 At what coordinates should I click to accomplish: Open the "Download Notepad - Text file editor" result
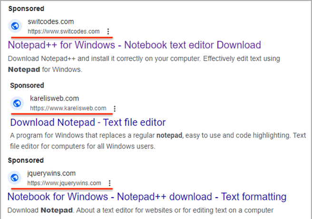(88, 122)
